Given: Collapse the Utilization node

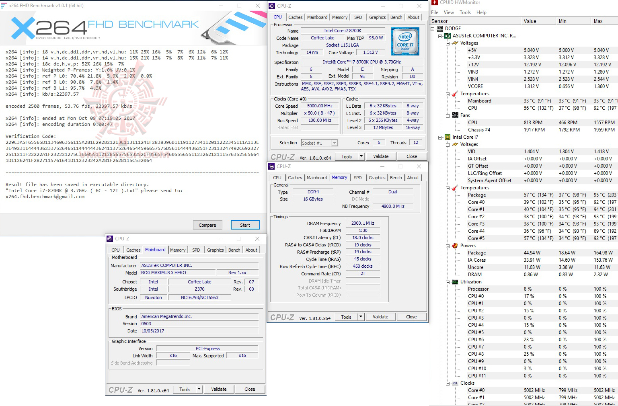Looking at the screenshot, I should [448, 282].
